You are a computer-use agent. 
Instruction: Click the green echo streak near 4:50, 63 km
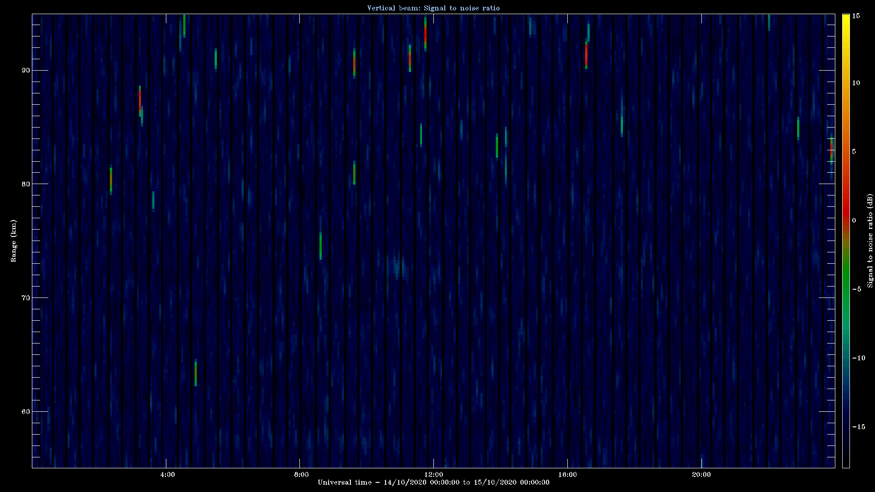(x=196, y=374)
